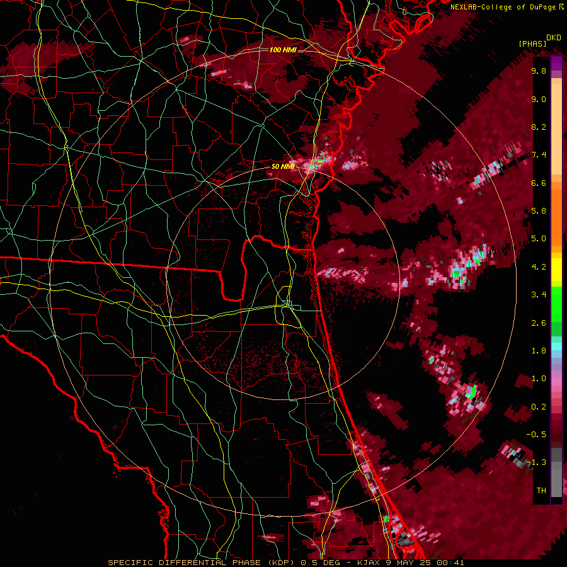Click the DKD PHAS legend header
Viewport: 567px width, 567px height.
[x=540, y=41]
